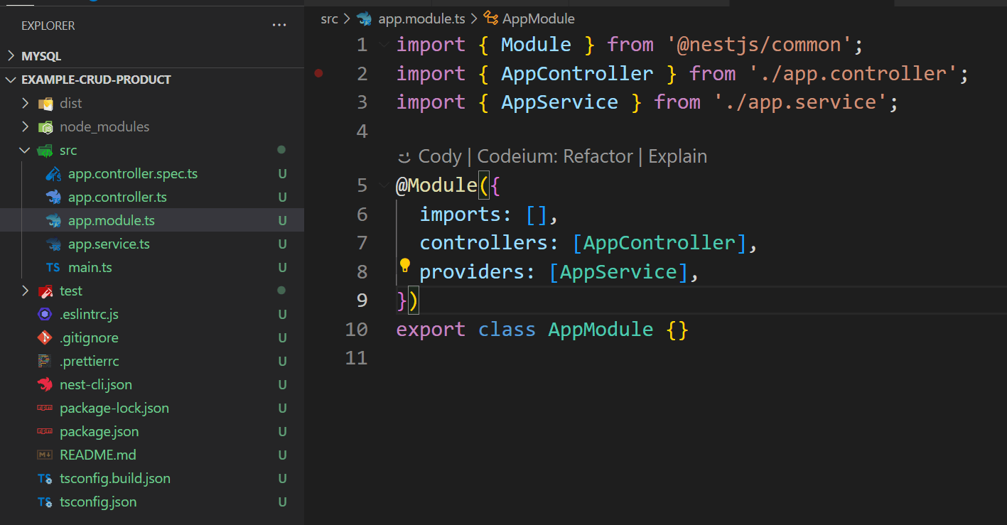Click the src breadcrumb segment
The height and width of the screenshot is (525, 1007).
click(329, 19)
